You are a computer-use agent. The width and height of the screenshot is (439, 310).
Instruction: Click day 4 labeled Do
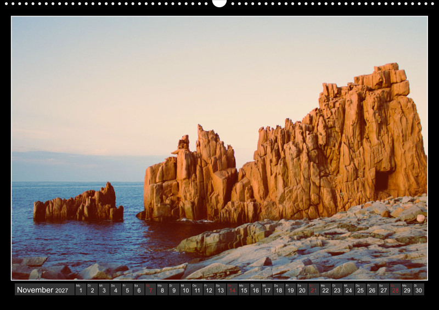point(115,290)
